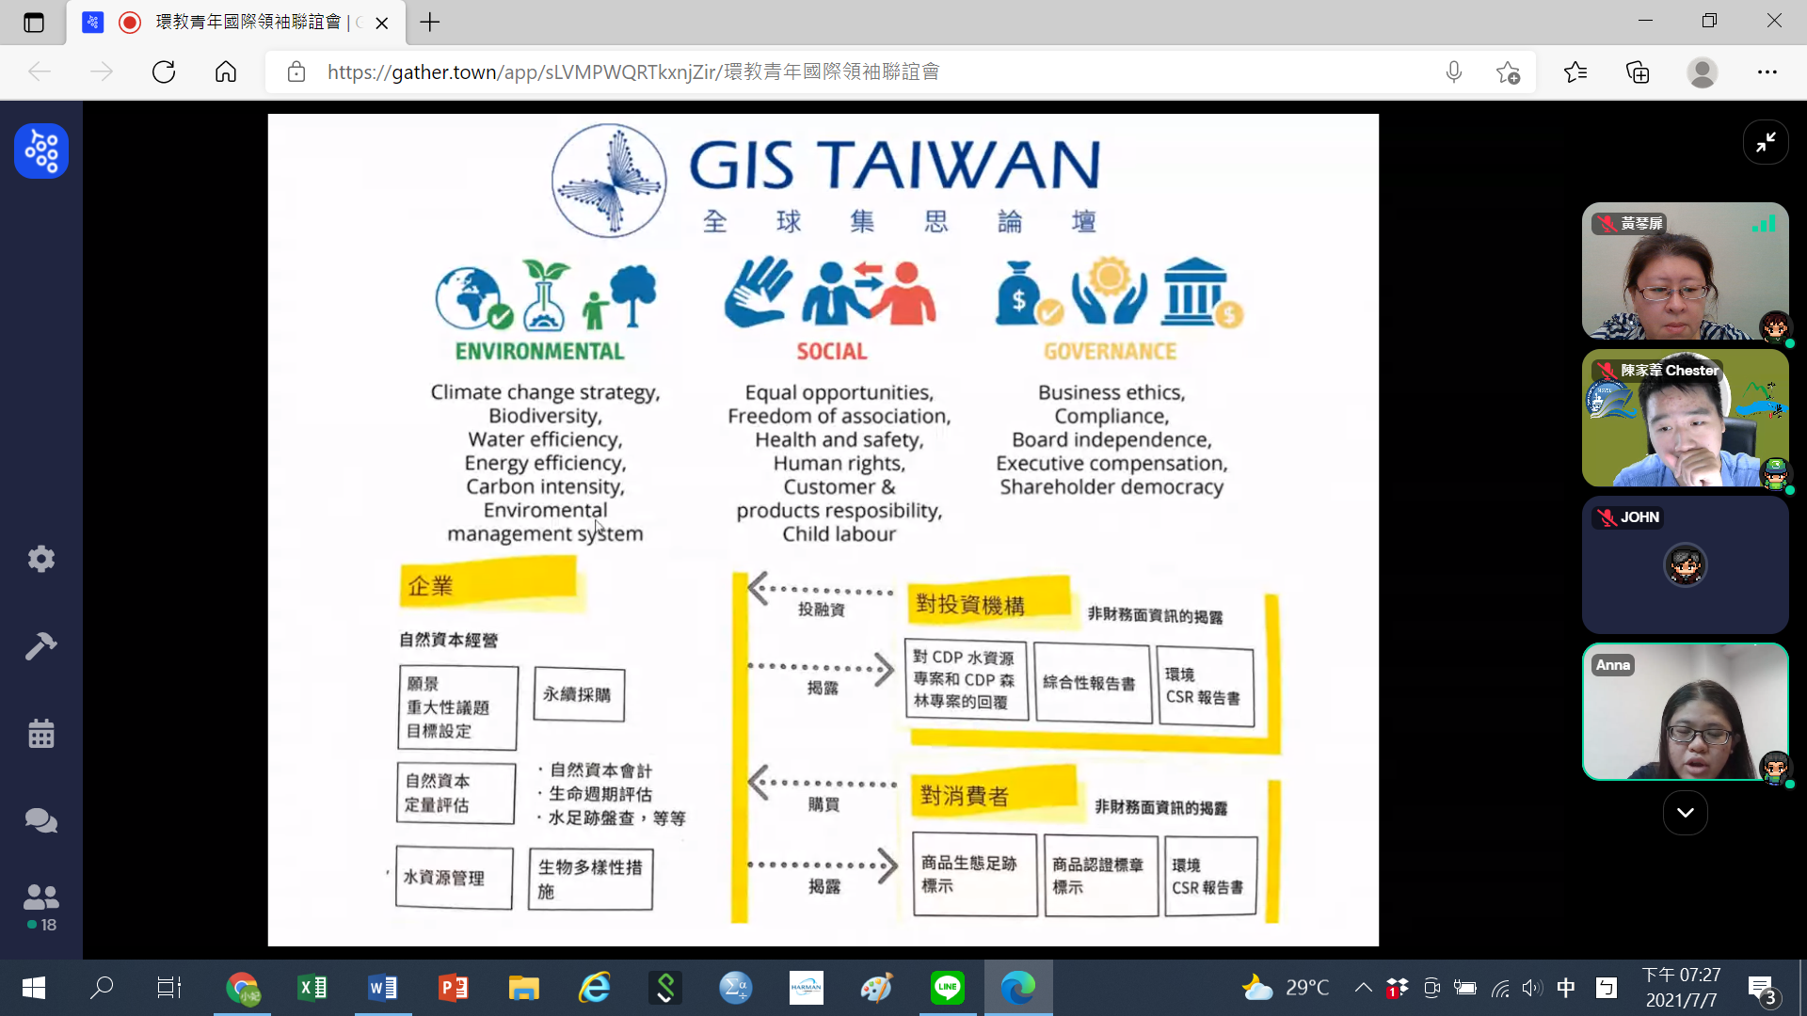Select 黃琴扉 video tile
Screen dimensions: 1807x1016
click(x=1685, y=271)
